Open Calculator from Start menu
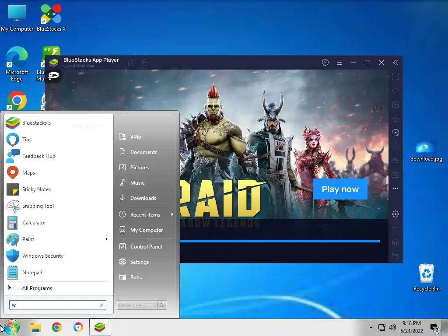The height and width of the screenshot is (336, 448). tap(59, 222)
